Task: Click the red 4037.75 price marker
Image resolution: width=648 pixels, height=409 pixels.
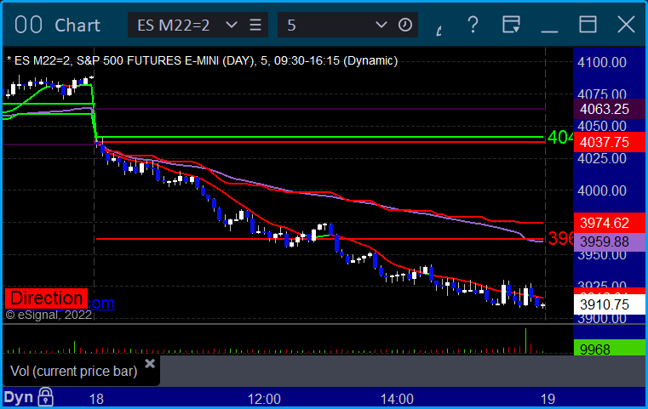Action: [x=609, y=142]
